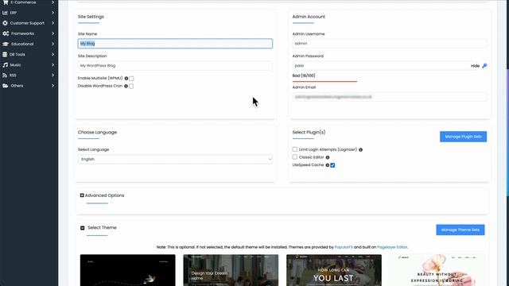
Task: Expand Frameworks category chevron
Action: [52, 33]
